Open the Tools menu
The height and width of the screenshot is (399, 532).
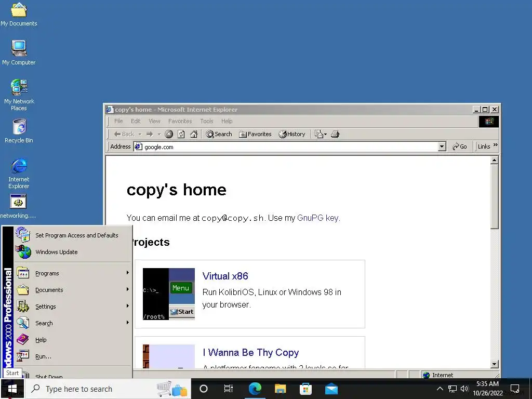pyautogui.click(x=207, y=121)
